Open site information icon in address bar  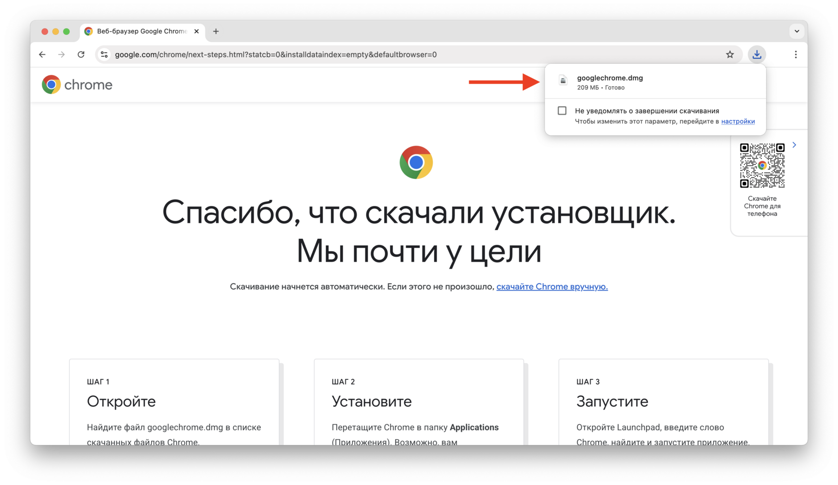point(104,55)
